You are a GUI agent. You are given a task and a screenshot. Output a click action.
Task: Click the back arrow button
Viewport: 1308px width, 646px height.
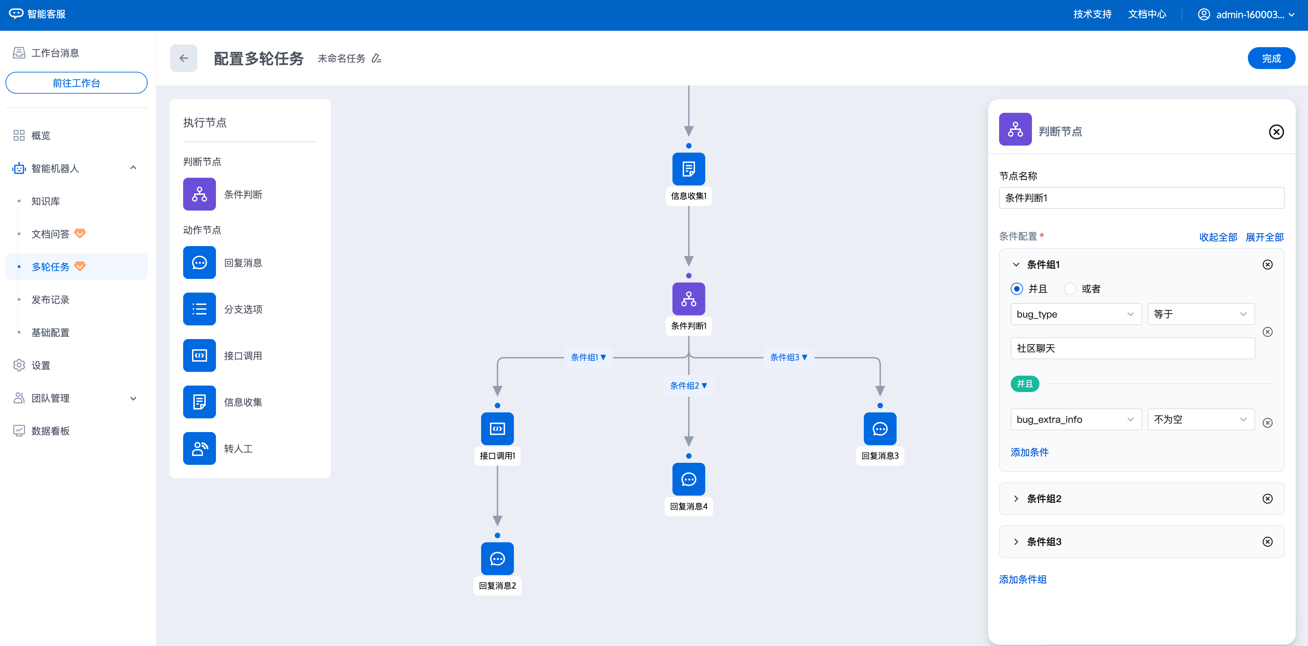pos(183,58)
